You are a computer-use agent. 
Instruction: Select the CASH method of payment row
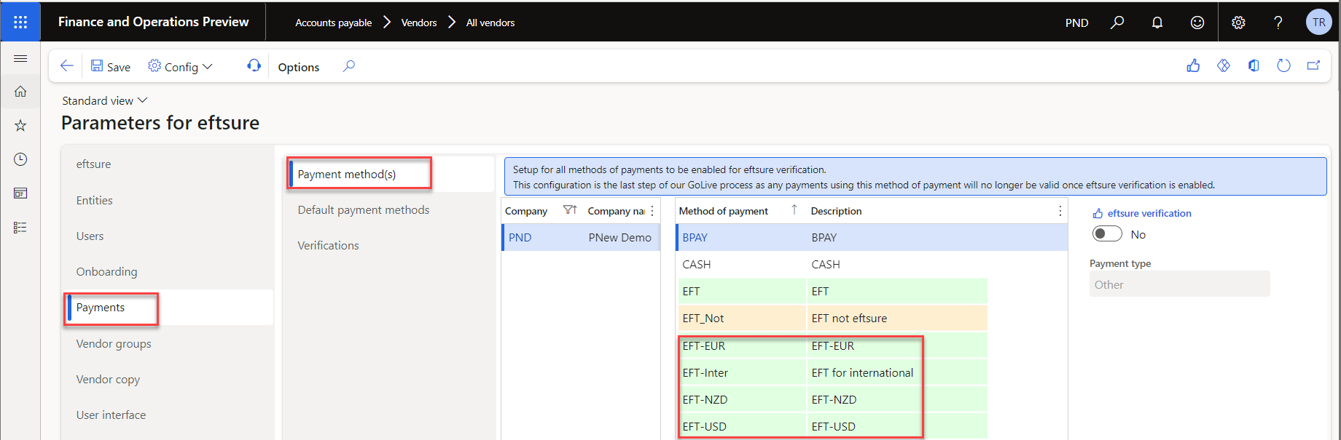[x=872, y=264]
